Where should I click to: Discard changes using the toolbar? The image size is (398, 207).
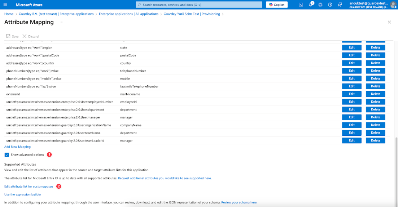coord(31,36)
